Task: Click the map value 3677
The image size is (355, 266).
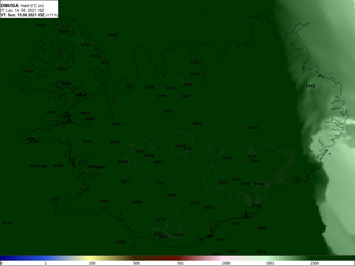Action: (126, 182)
